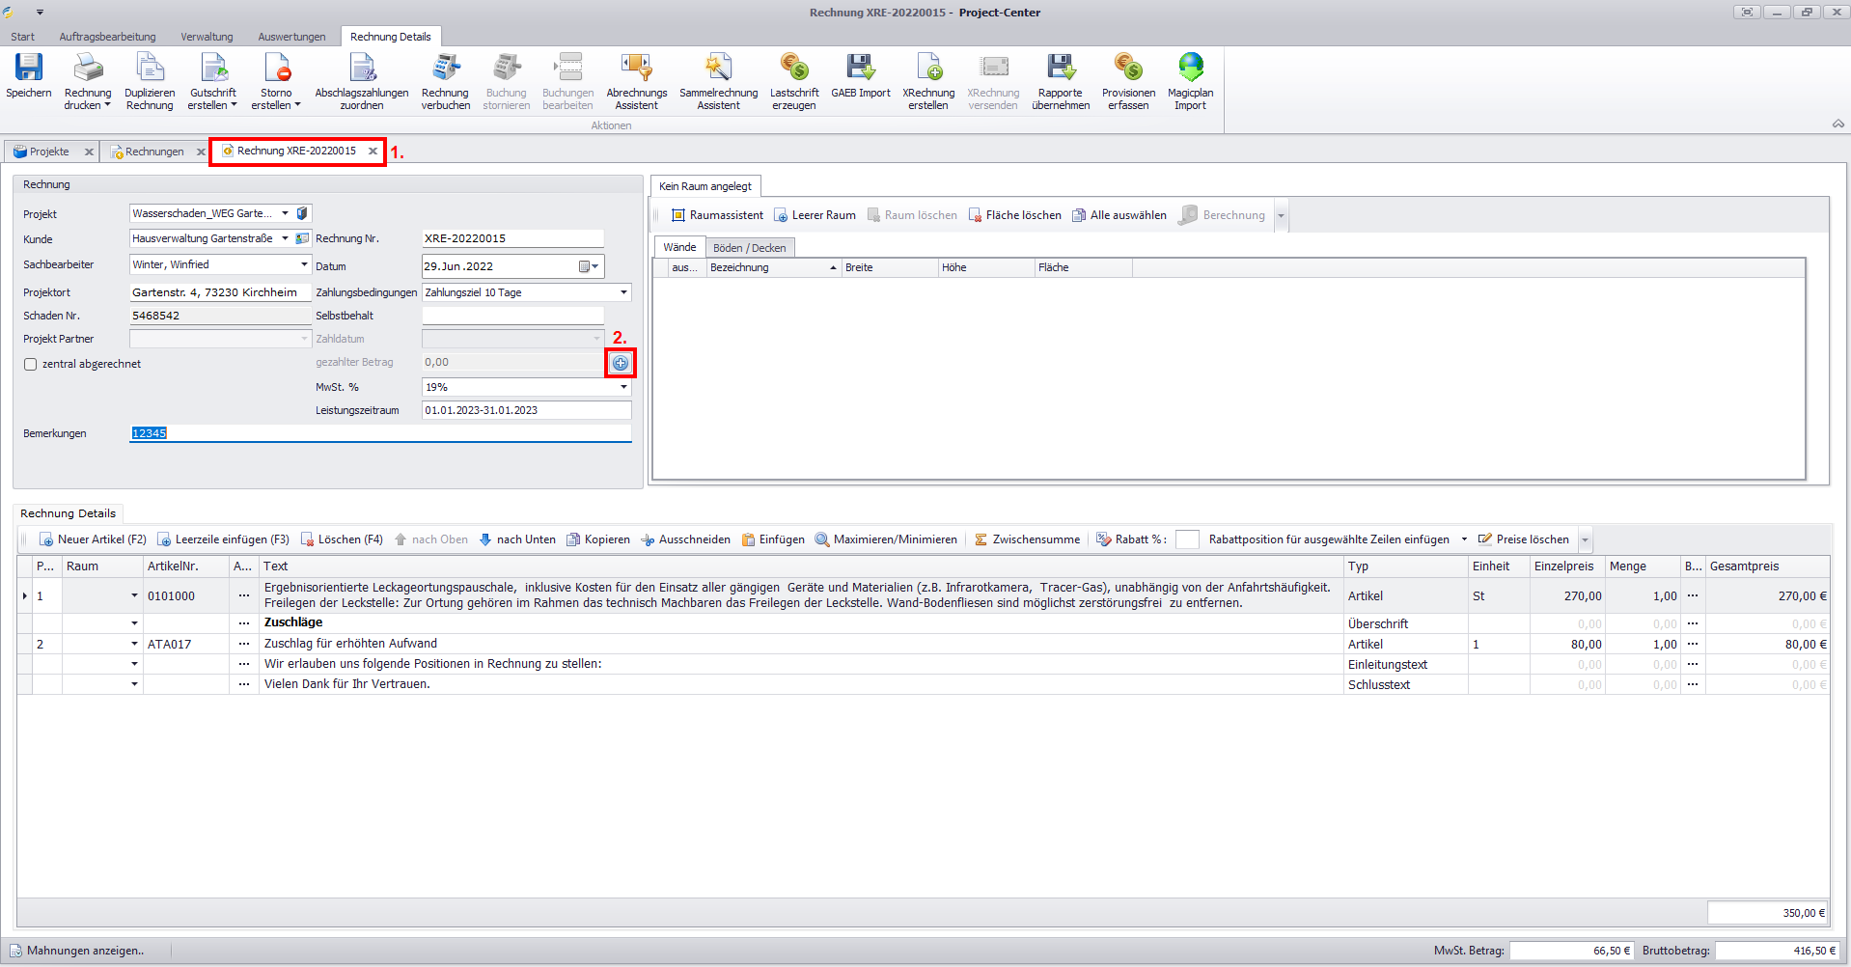Click Rapporte übernehmen icon
This screenshot has width=1851, height=967.
1061,68
